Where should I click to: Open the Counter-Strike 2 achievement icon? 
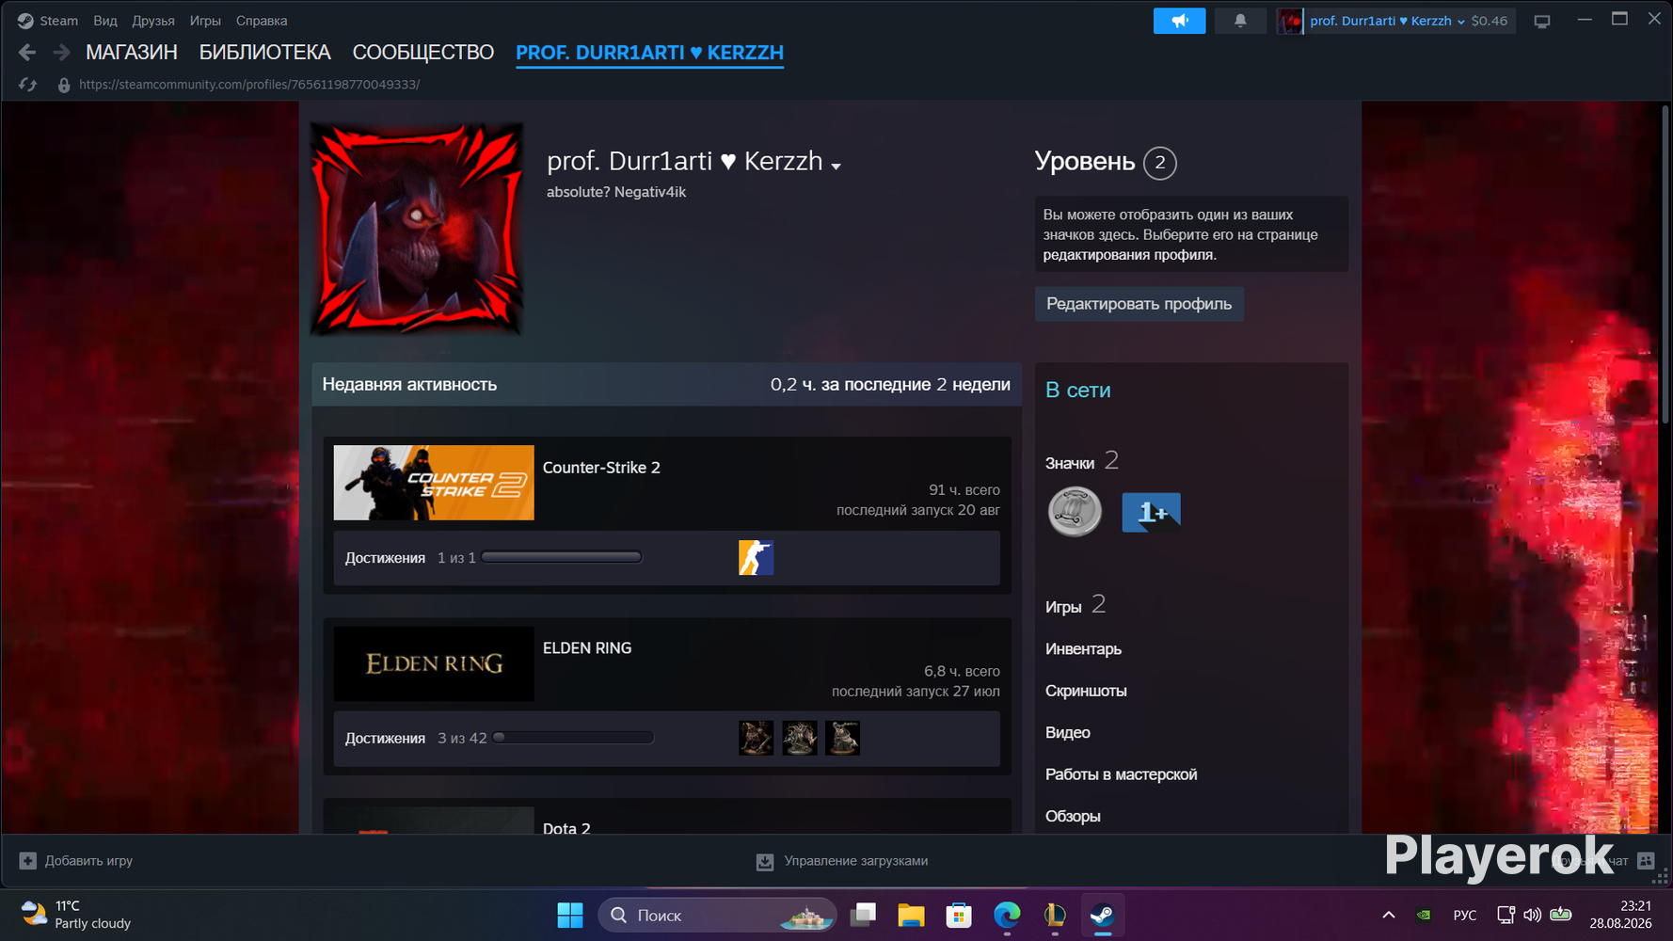coord(756,558)
